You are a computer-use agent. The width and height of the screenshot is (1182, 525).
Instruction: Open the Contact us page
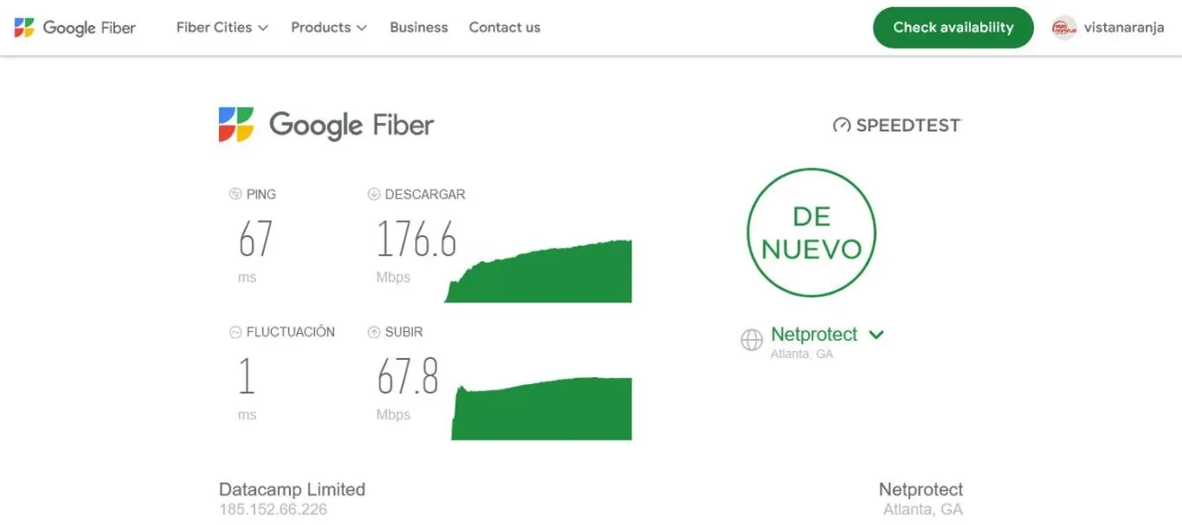click(504, 28)
